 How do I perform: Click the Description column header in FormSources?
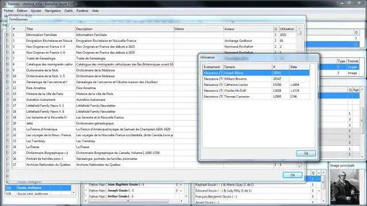click(x=124, y=29)
